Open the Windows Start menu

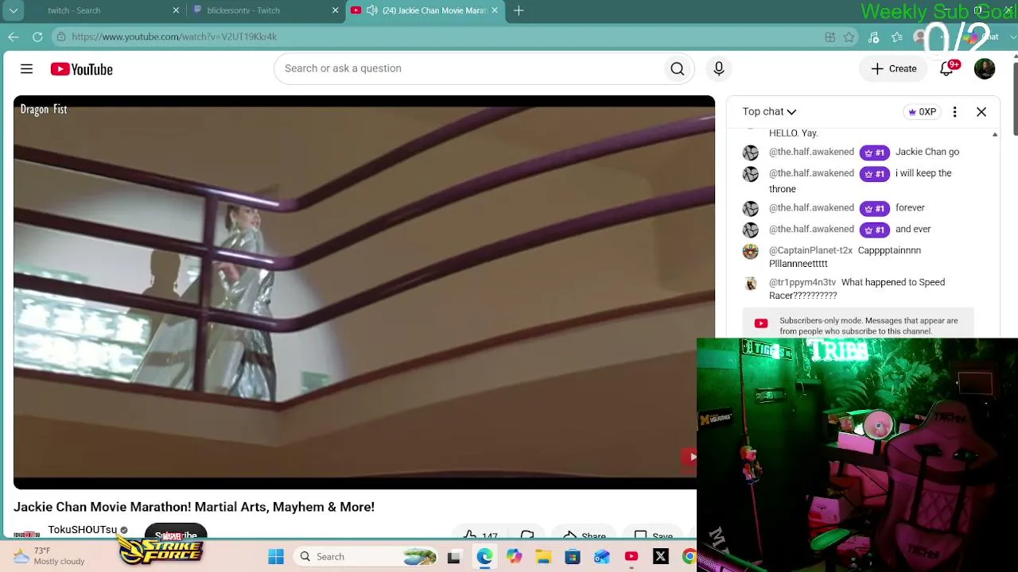(x=276, y=557)
